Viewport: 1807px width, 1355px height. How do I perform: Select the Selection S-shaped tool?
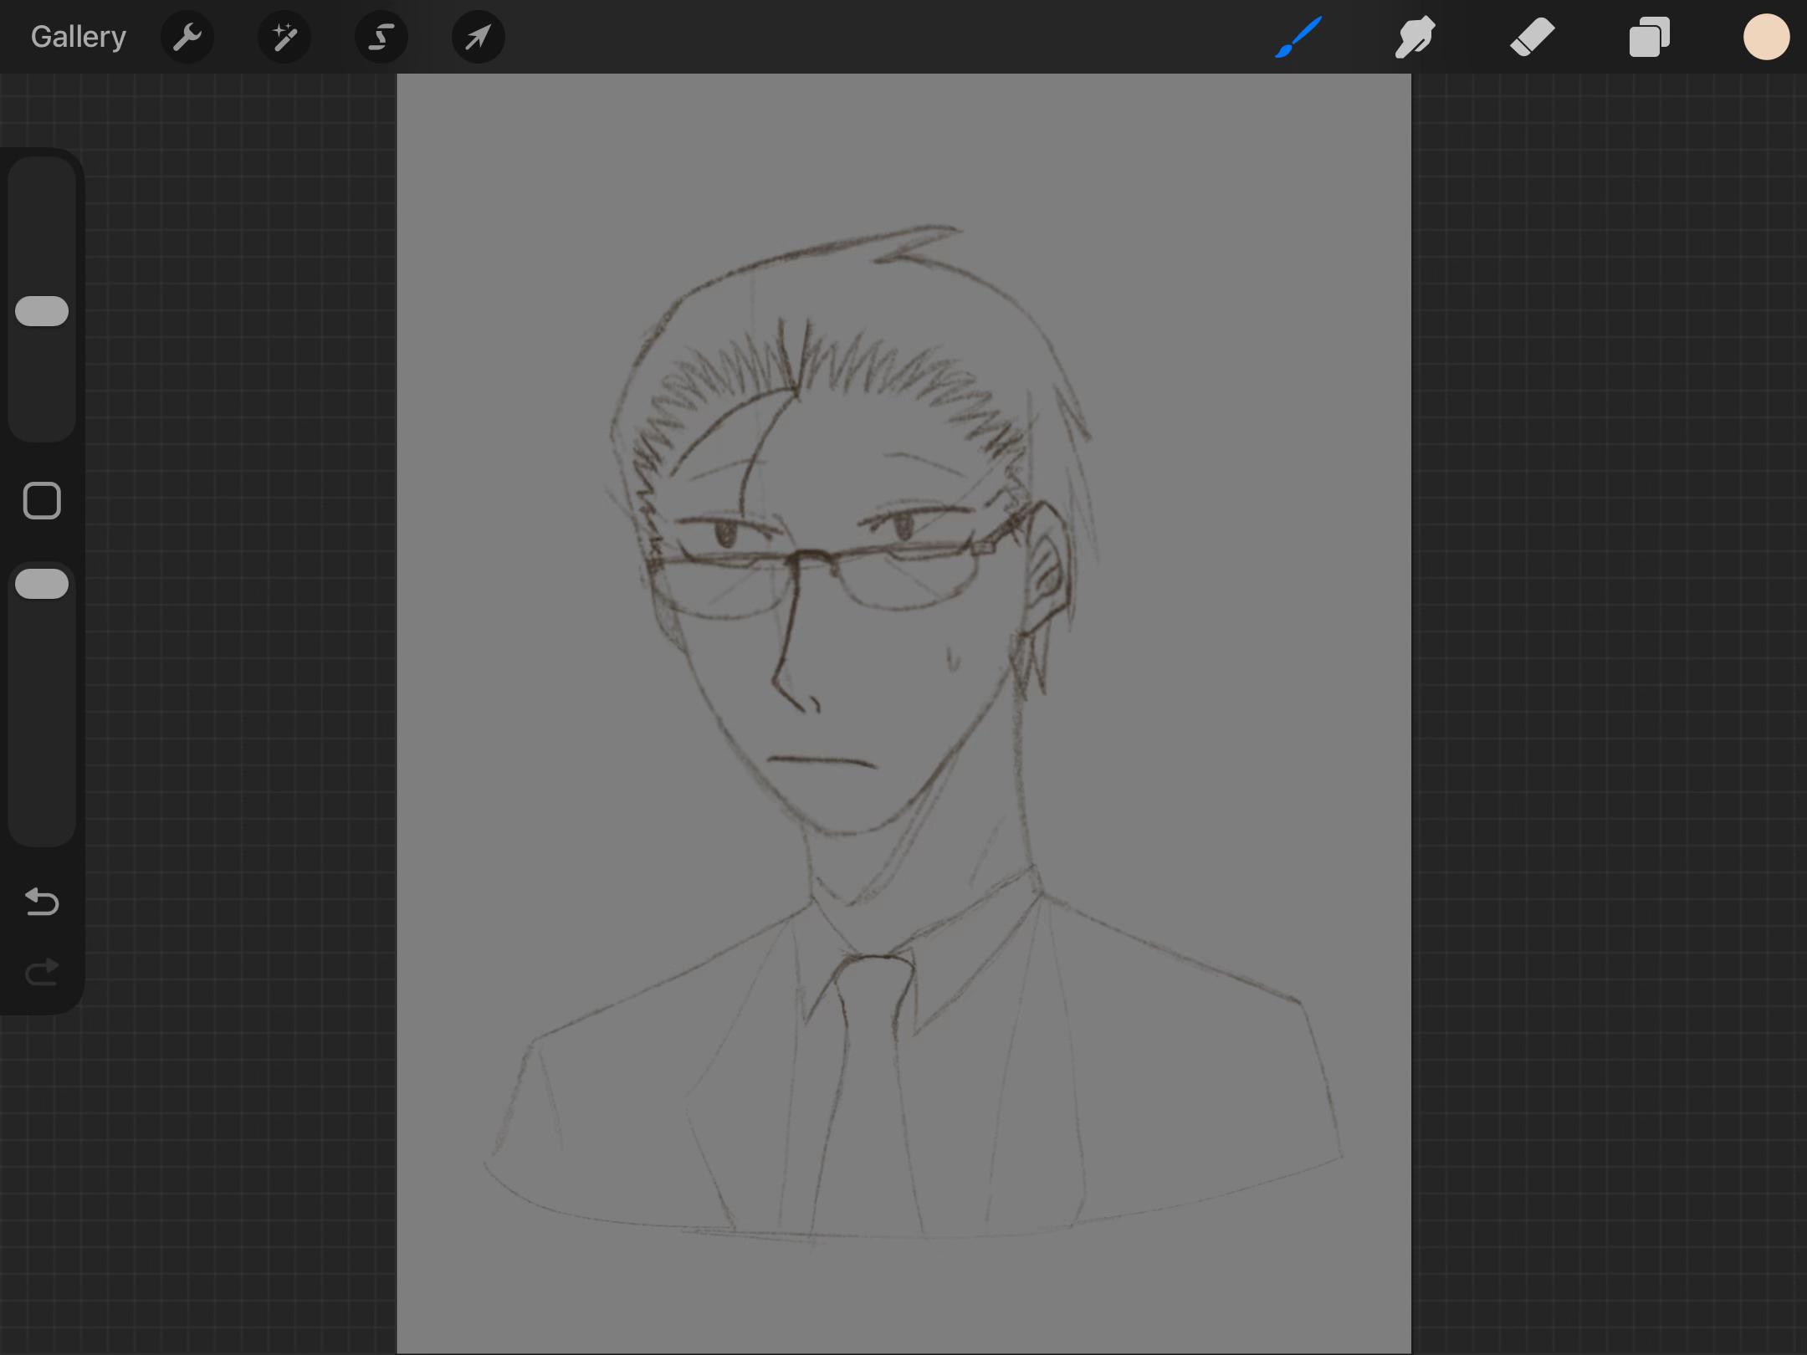tap(381, 37)
